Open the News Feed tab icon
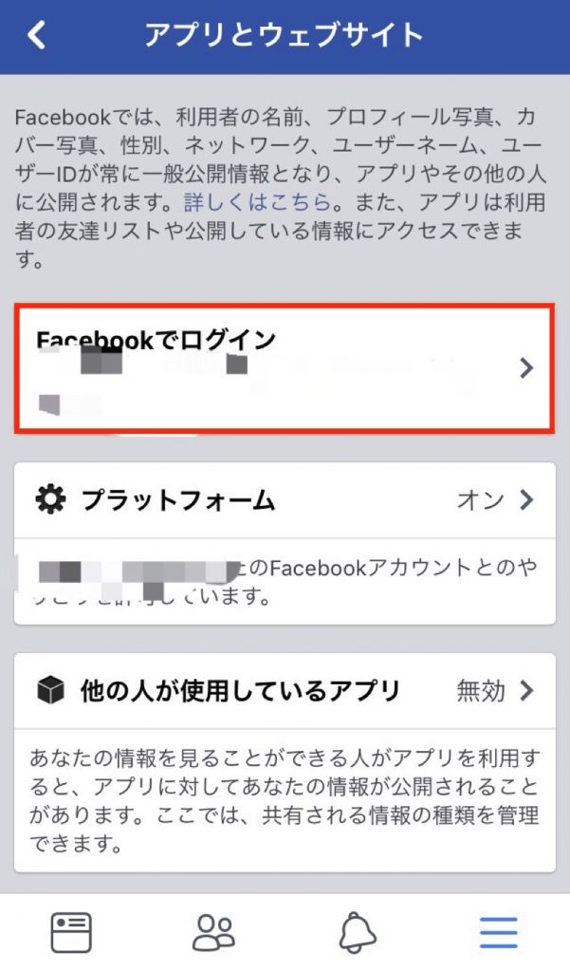Screen dimensions: 570x972 [71, 932]
